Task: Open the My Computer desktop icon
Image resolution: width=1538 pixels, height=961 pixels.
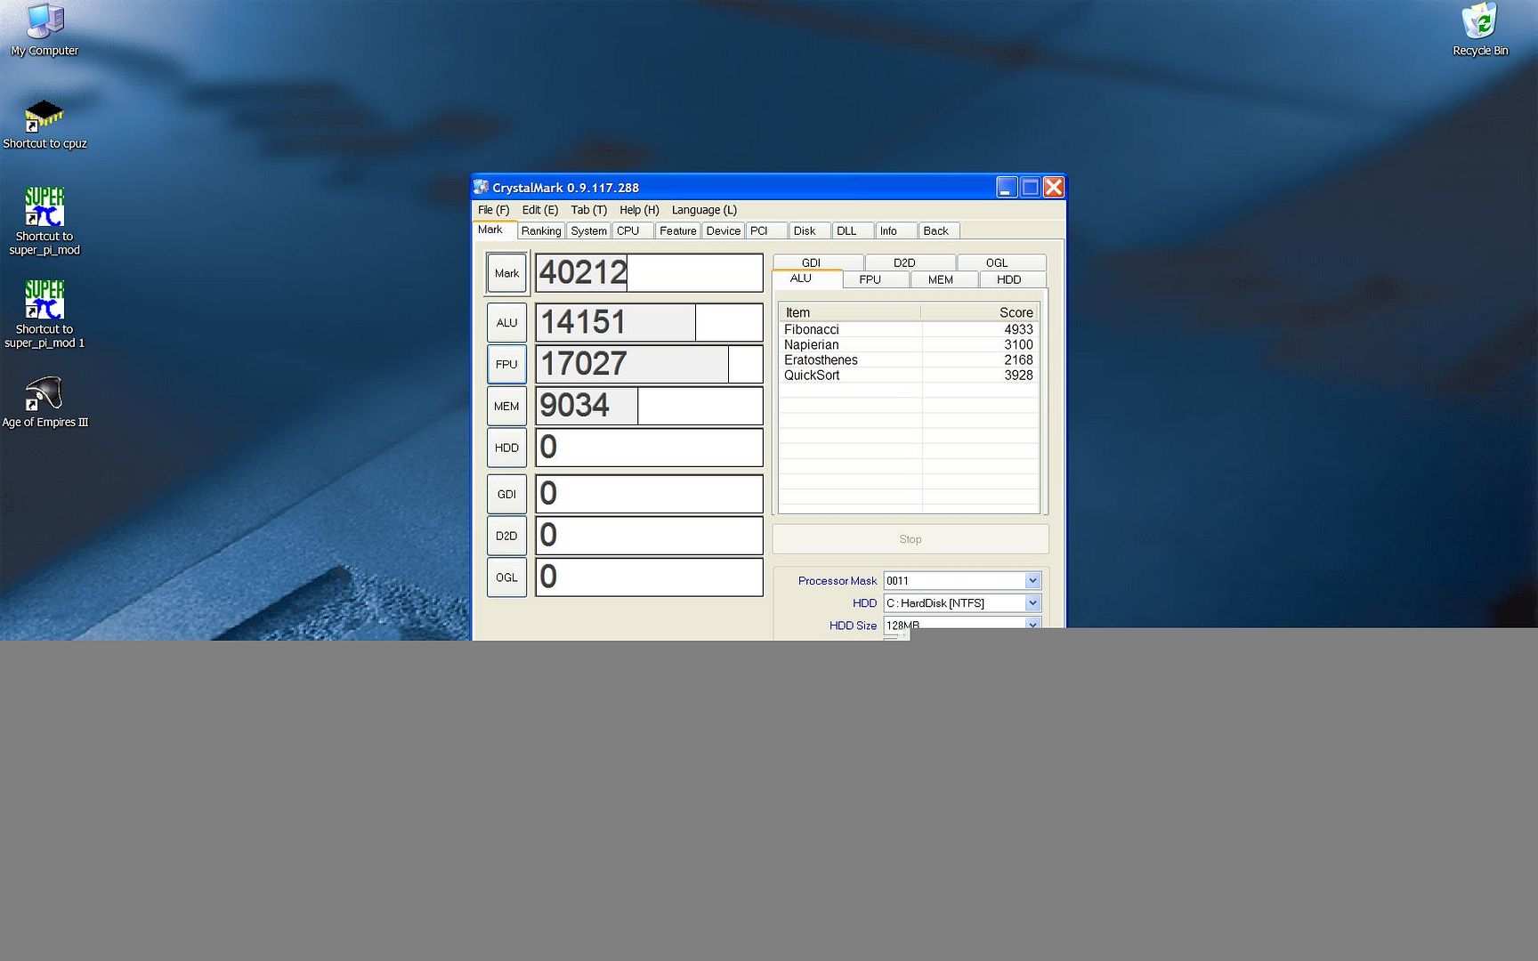Action: pyautogui.click(x=45, y=29)
